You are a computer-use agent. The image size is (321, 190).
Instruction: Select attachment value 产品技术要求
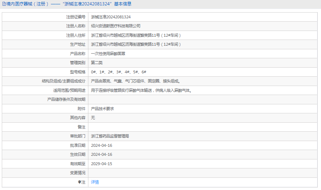pos(102,109)
